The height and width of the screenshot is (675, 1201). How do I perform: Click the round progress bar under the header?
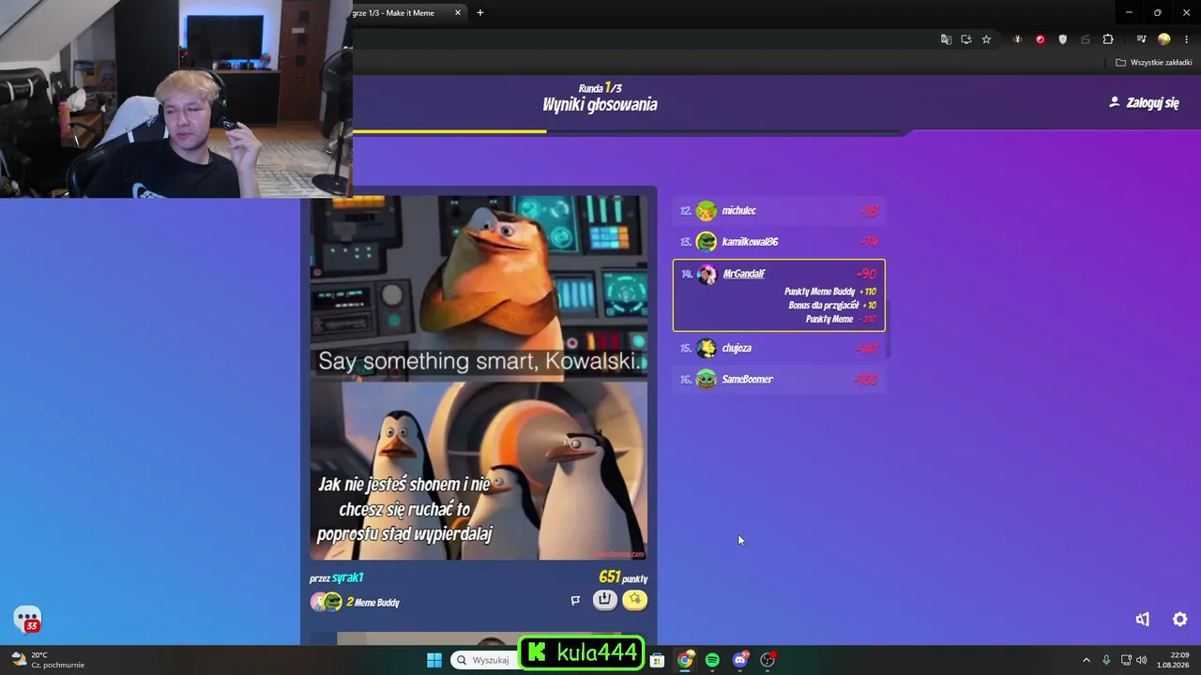click(x=631, y=132)
